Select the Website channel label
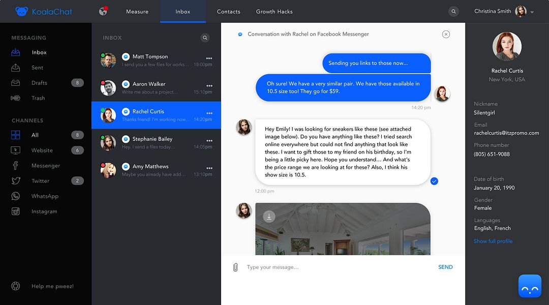Image resolution: width=549 pixels, height=305 pixels. [42, 150]
